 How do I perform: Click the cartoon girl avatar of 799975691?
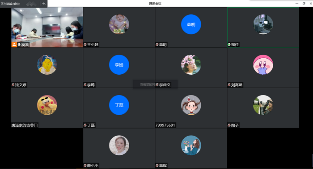191,105
